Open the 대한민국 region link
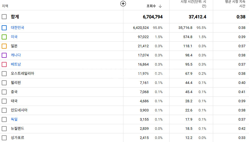 pos(18,28)
